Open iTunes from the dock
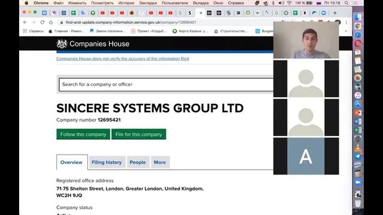 pos(358,96)
